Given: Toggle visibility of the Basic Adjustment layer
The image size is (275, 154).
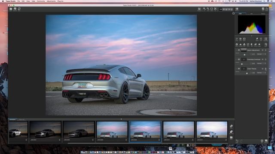Looking at the screenshot, I should point(239,50).
